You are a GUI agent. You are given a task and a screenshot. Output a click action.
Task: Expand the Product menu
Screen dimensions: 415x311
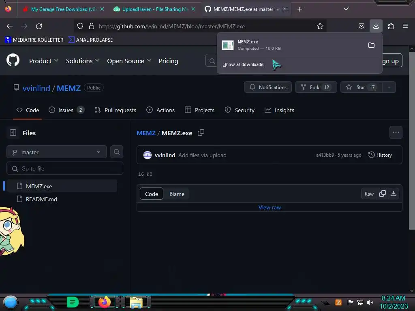44,61
